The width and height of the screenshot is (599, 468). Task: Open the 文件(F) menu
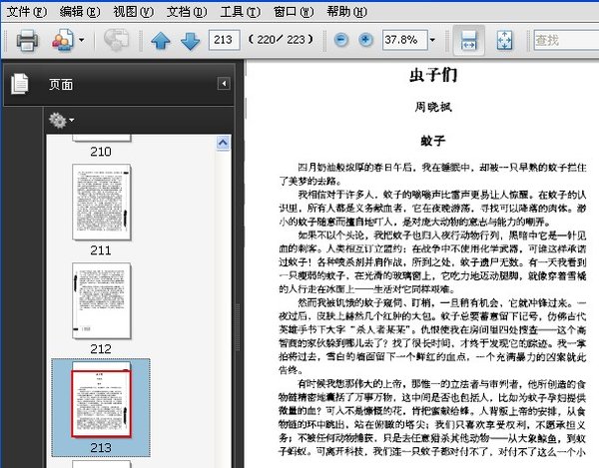pyautogui.click(x=27, y=12)
